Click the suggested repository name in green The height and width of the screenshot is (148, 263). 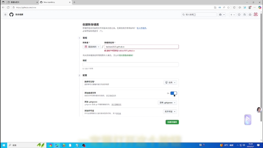pyautogui.click(x=126, y=55)
